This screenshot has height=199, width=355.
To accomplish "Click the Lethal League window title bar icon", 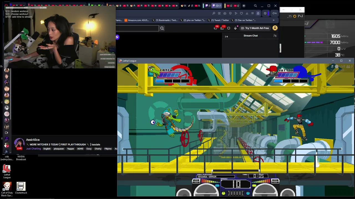I will (x=120, y=61).
